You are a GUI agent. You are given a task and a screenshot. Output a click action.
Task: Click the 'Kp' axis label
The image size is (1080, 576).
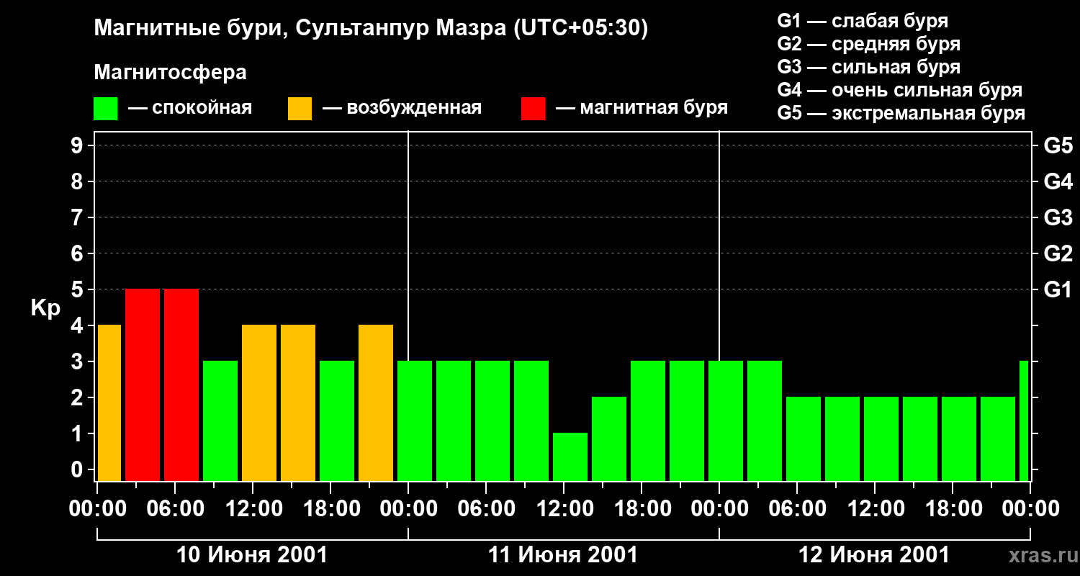pos(45,307)
